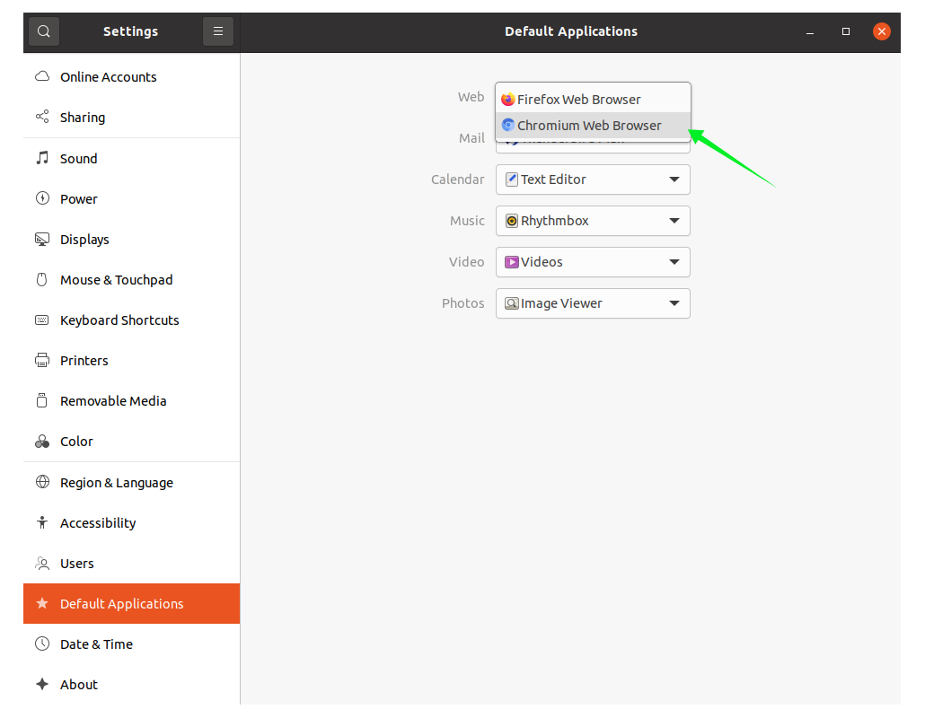Click the 'Settings' title in the header bar
Viewport: 925px width, 718px height.
pyautogui.click(x=131, y=31)
